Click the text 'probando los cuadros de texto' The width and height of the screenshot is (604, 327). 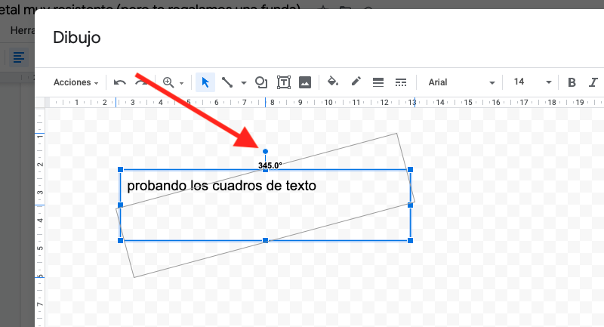(x=221, y=186)
